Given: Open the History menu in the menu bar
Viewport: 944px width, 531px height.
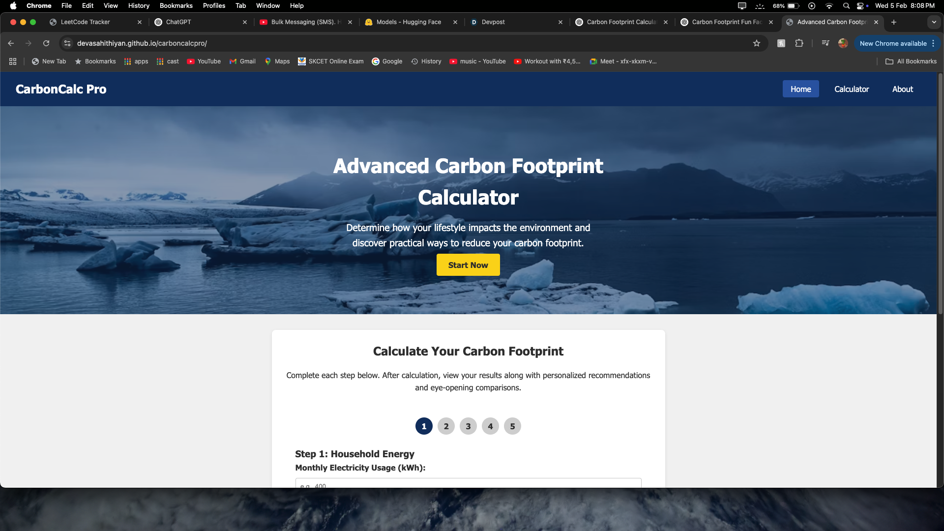Looking at the screenshot, I should 138,5.
